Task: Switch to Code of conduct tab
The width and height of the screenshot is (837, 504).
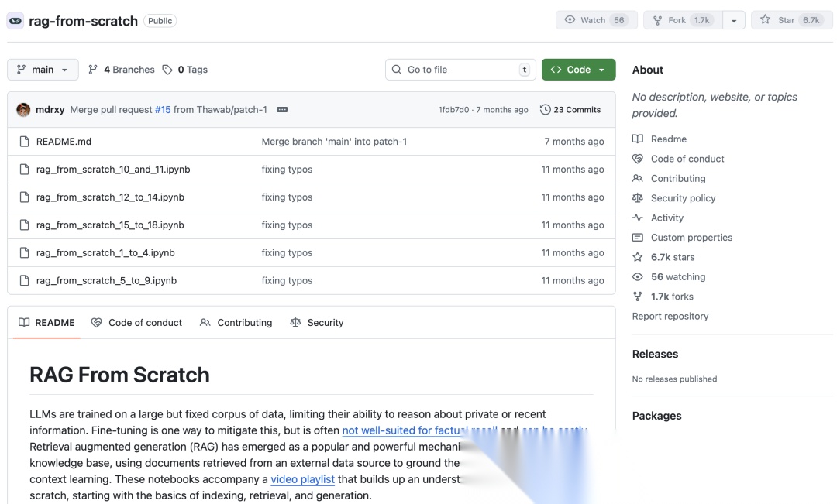Action: [x=136, y=322]
